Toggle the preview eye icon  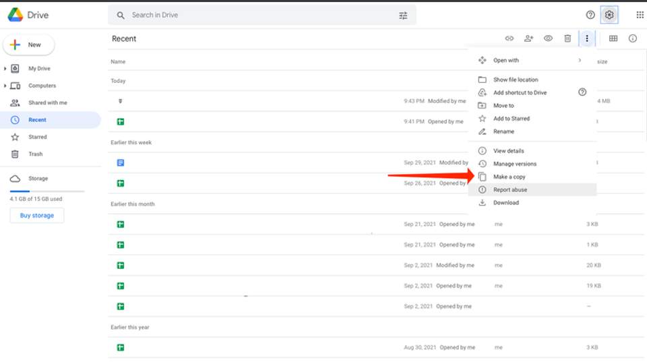(548, 38)
